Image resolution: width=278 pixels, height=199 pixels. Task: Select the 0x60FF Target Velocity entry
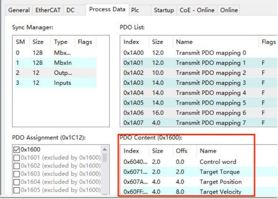199,191
